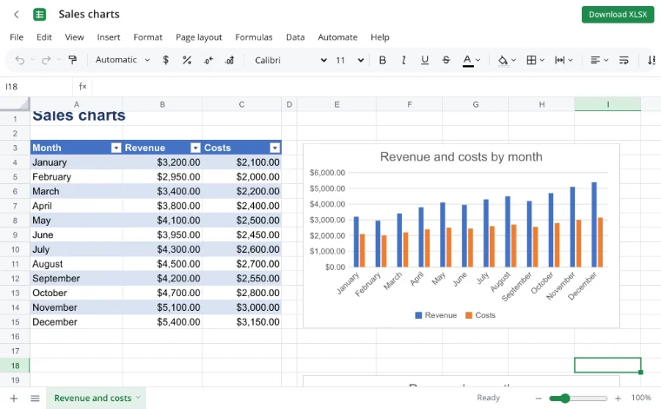
Task: Click the merge cells icon
Action: click(559, 60)
